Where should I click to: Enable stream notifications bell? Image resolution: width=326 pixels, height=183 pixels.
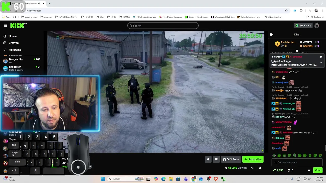point(208,159)
